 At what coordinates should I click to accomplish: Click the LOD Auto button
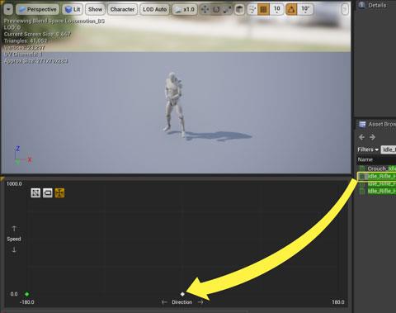pos(155,10)
